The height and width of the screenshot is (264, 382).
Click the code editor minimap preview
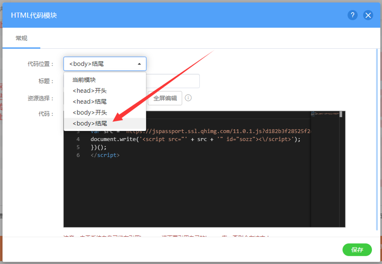point(325,114)
